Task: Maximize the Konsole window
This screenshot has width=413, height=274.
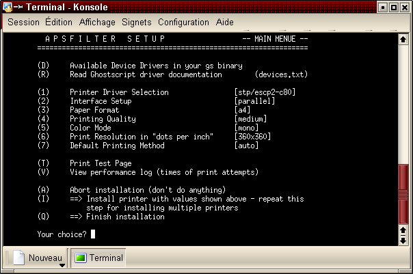Action: click(x=395, y=7)
